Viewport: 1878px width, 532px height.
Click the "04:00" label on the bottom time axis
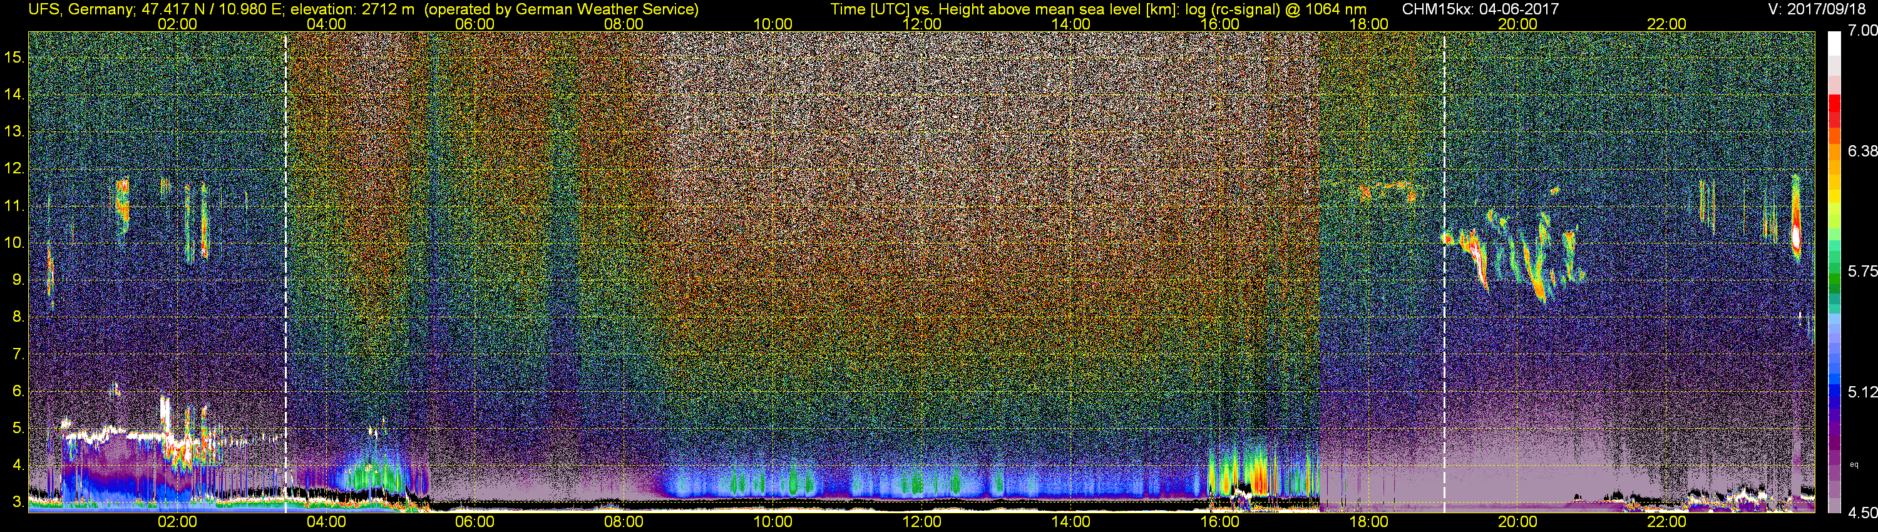326,522
